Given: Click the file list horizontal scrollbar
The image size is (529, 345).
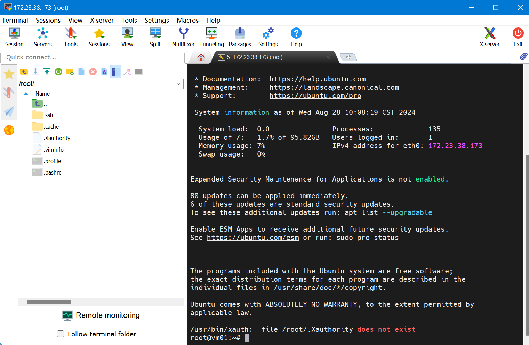Looking at the screenshot, I should coord(49,302).
